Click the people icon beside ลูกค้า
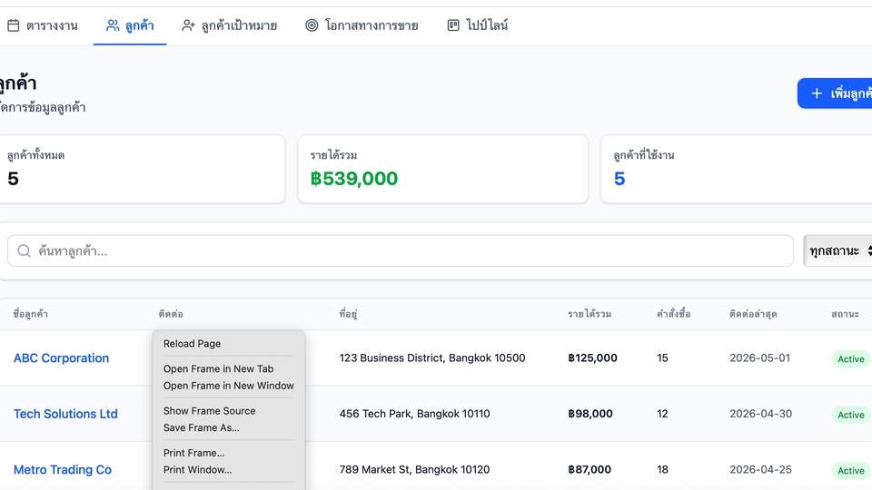 tap(113, 25)
